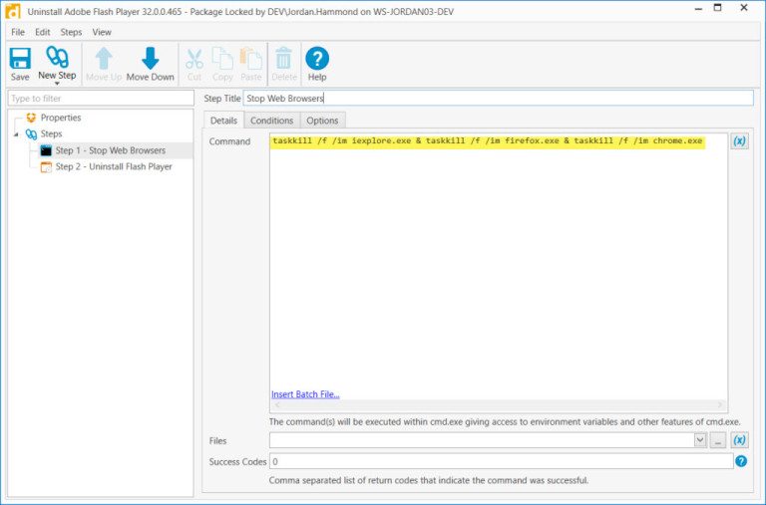Select the Steps tree node

point(51,133)
